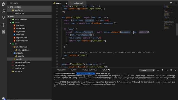Kill the terminal with trash icon

click(162, 70)
